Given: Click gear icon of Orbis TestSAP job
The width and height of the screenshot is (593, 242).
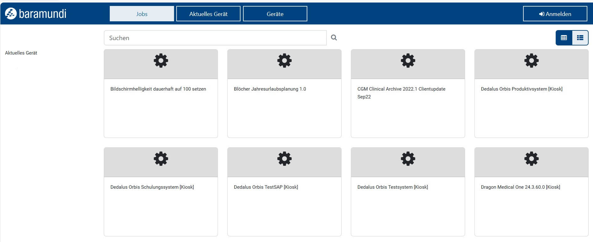Looking at the screenshot, I should point(284,159).
